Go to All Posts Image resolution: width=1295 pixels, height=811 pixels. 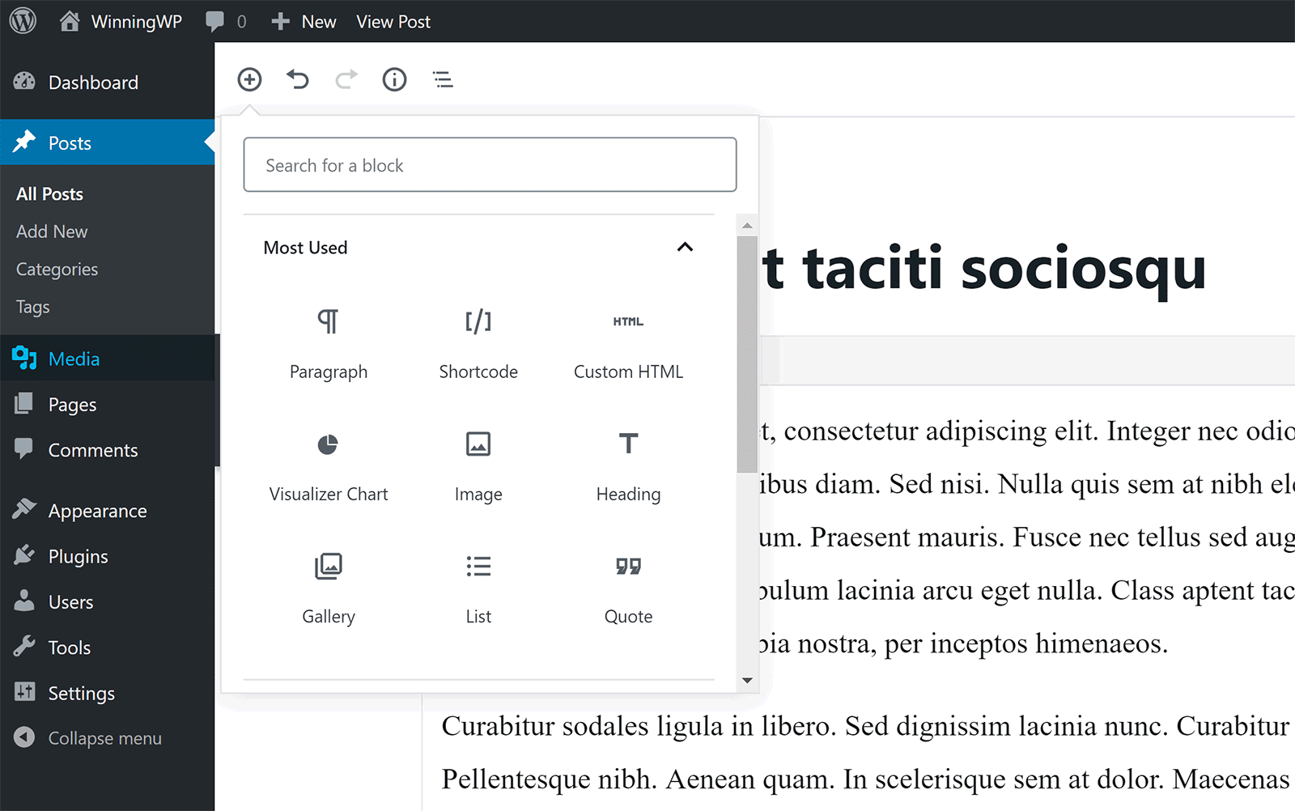pyautogui.click(x=50, y=194)
